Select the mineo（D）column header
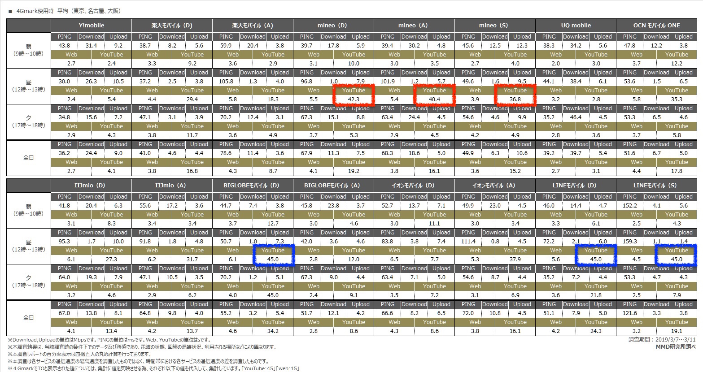Viewport: 703px width, 372px height. 333,26
